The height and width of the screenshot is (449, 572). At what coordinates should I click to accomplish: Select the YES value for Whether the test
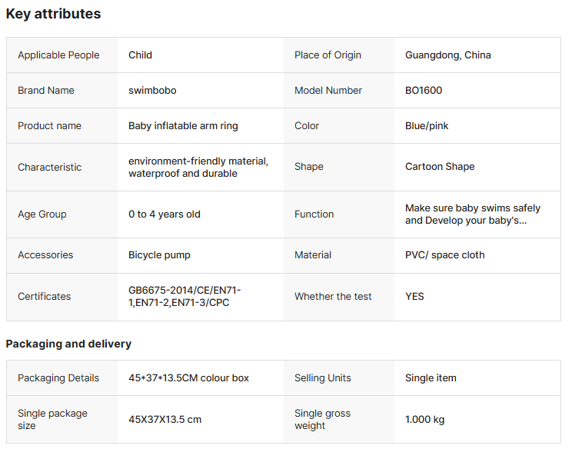414,297
